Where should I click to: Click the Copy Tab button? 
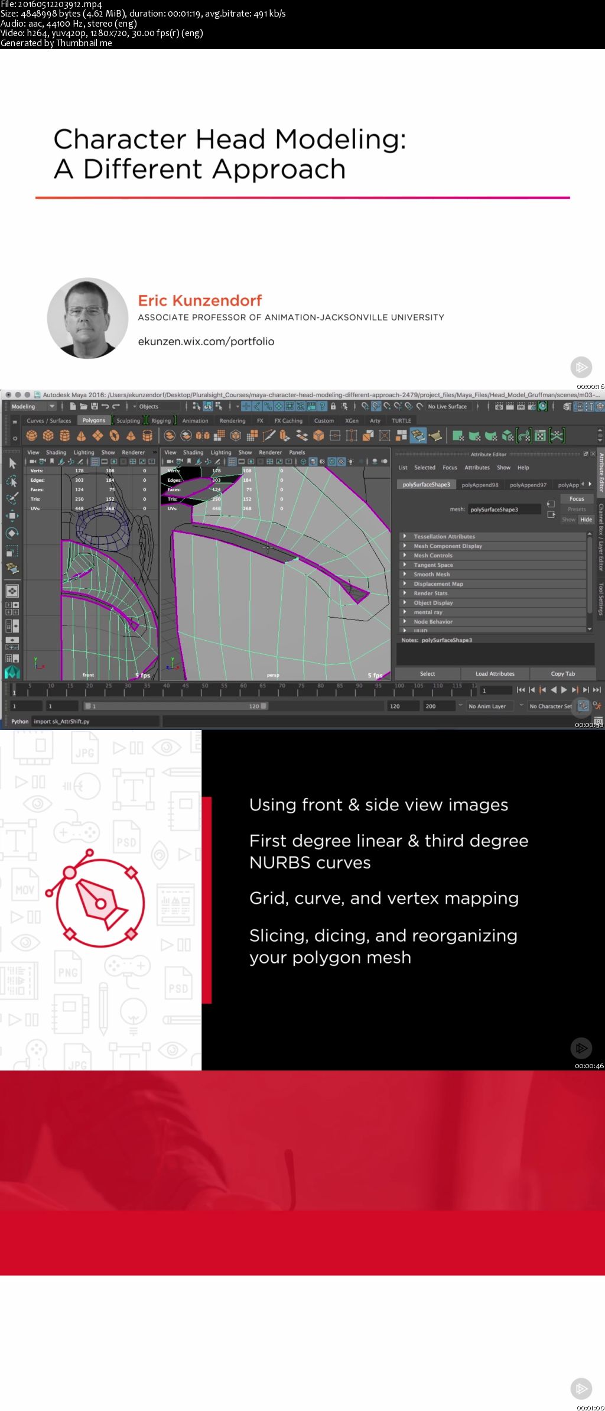click(x=562, y=673)
